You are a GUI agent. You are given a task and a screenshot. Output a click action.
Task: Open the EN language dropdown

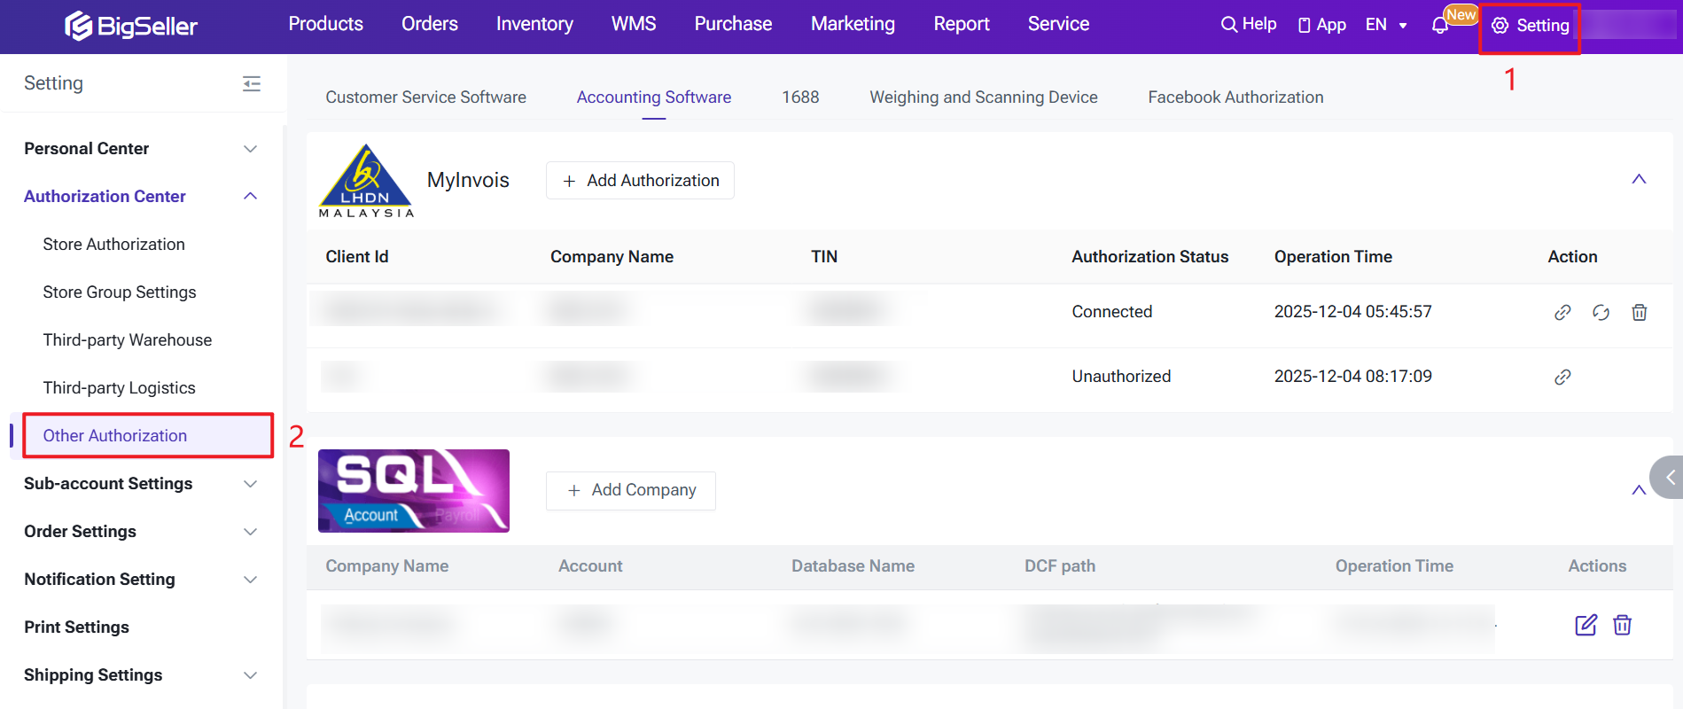click(x=1386, y=25)
